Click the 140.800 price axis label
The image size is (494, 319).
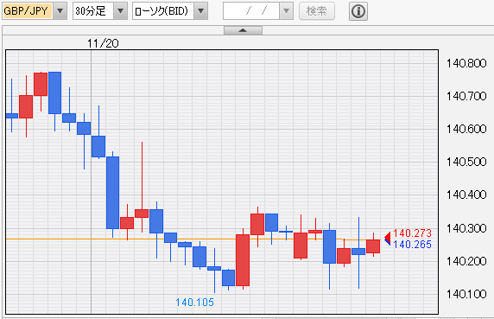click(x=466, y=63)
